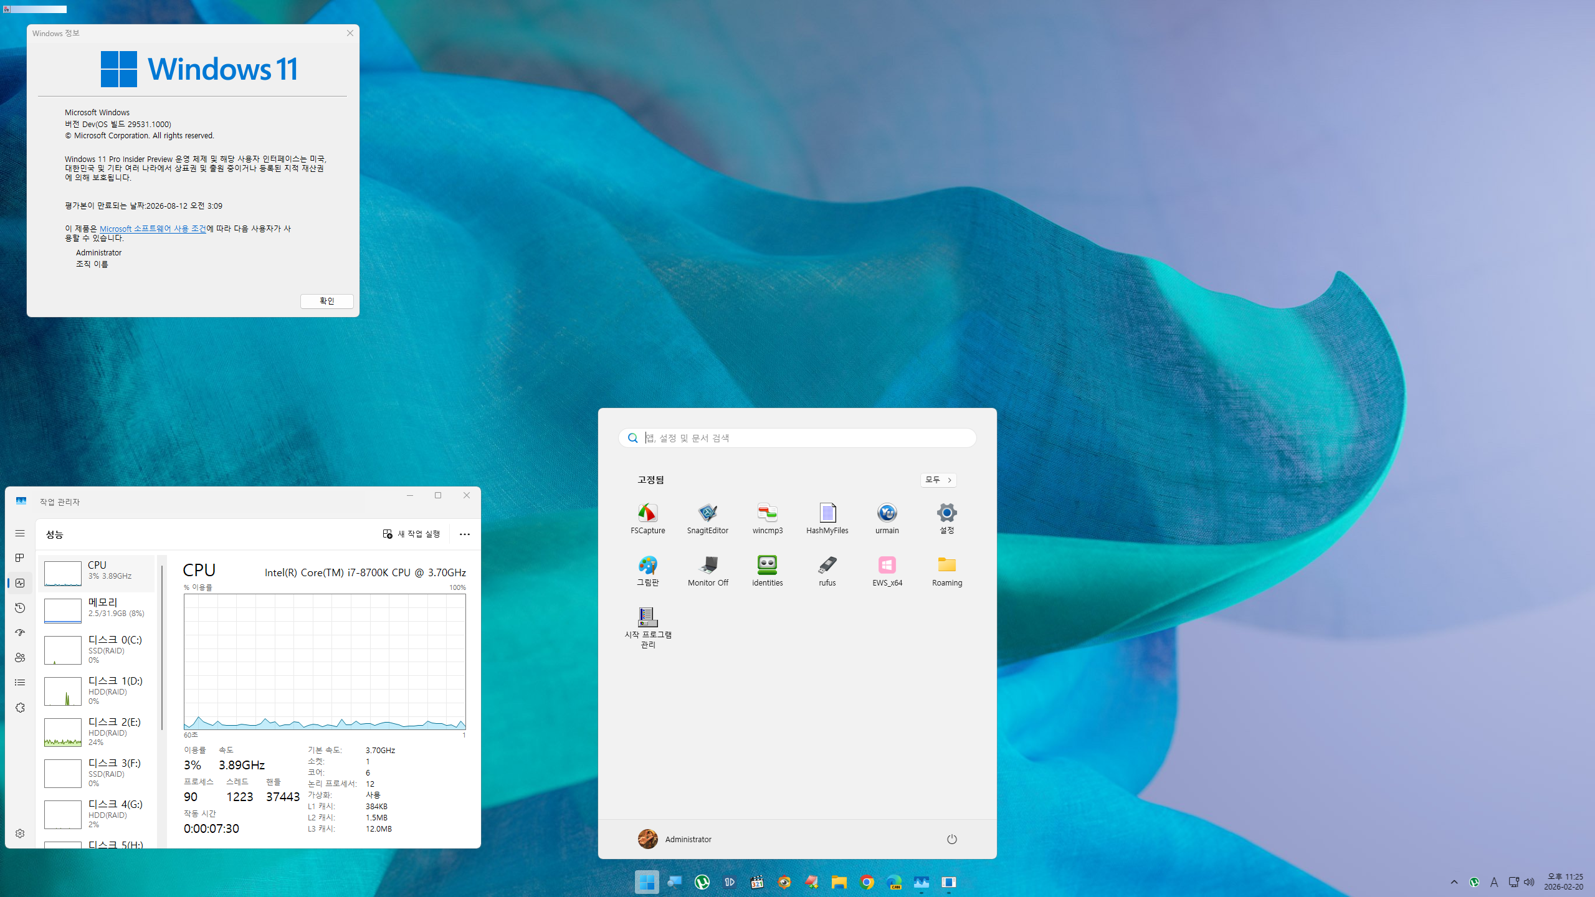Click the power button in the Start menu
Viewport: 1595px width, 897px height.
point(951,839)
